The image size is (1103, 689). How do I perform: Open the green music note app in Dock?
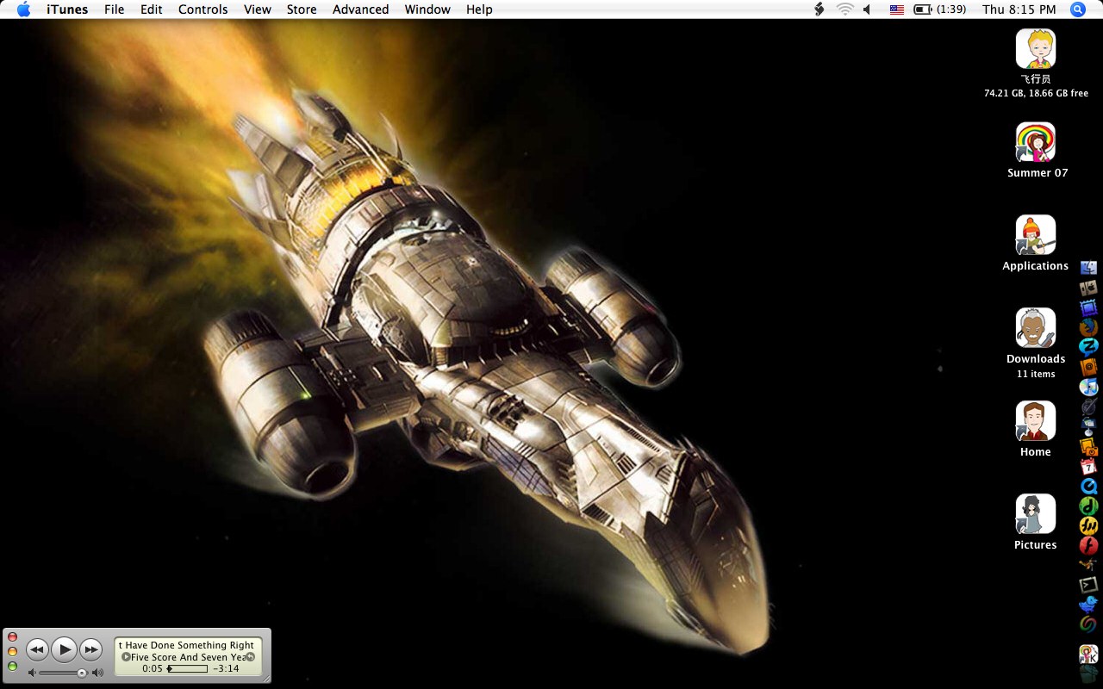(x=1088, y=506)
